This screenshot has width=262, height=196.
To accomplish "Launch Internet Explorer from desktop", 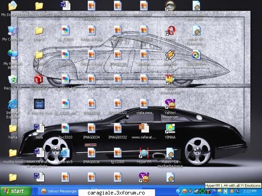I will (13, 104).
